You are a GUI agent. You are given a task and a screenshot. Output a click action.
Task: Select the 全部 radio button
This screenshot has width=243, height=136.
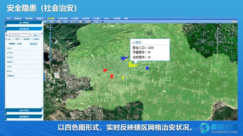point(6,39)
